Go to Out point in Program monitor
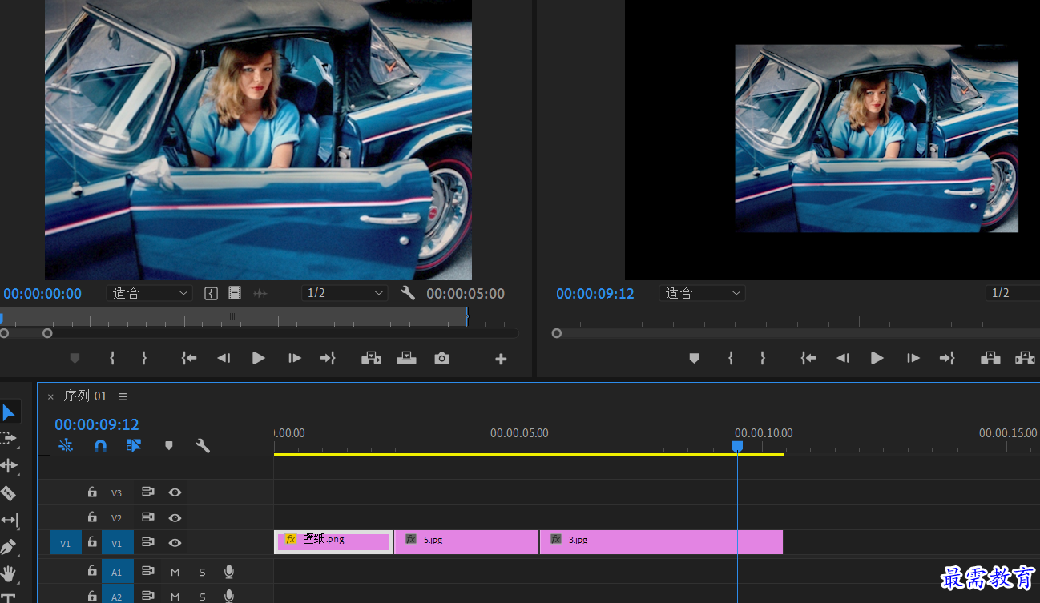The width and height of the screenshot is (1040, 603). 946,359
